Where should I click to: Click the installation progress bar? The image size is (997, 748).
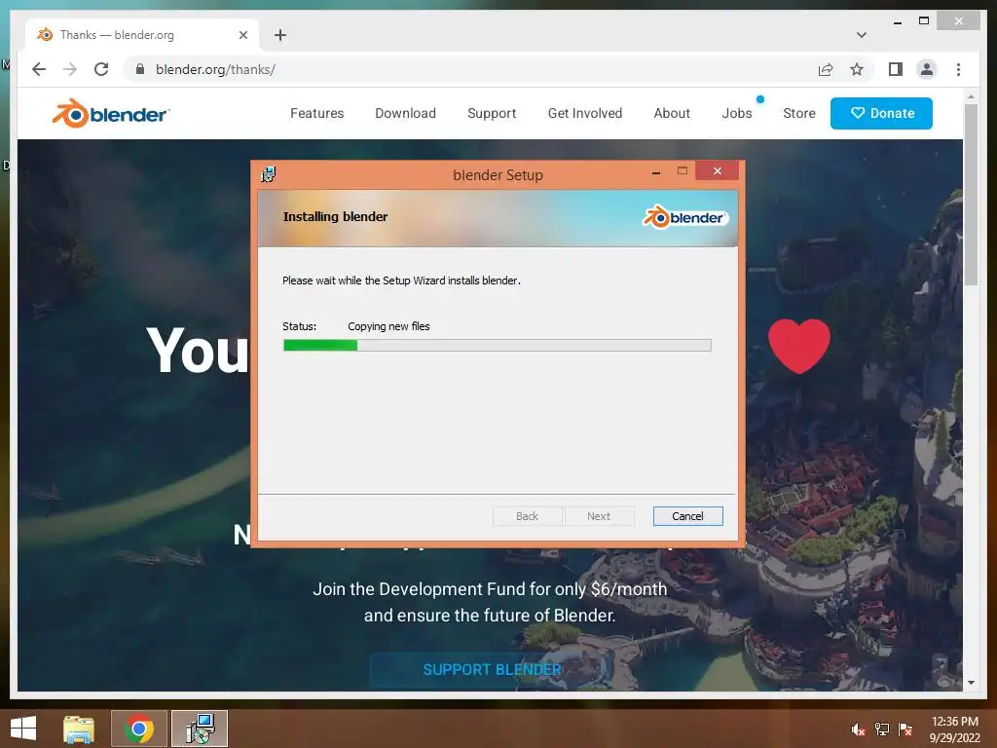point(498,346)
